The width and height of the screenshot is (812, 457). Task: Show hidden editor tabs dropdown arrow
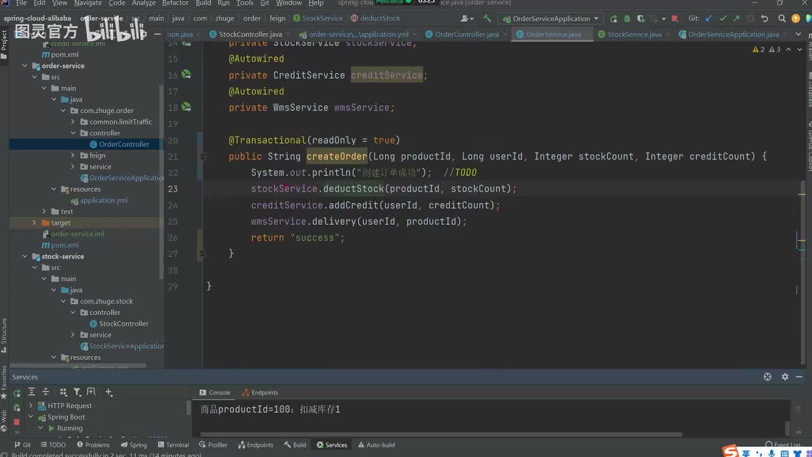tap(799, 34)
